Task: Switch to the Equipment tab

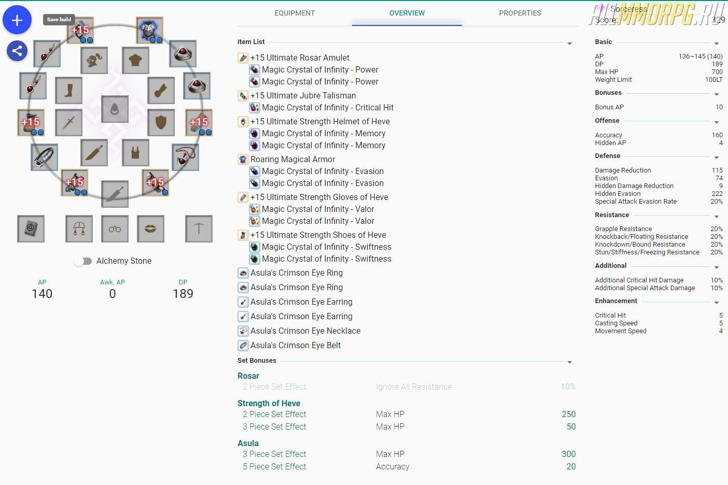Action: tap(295, 13)
